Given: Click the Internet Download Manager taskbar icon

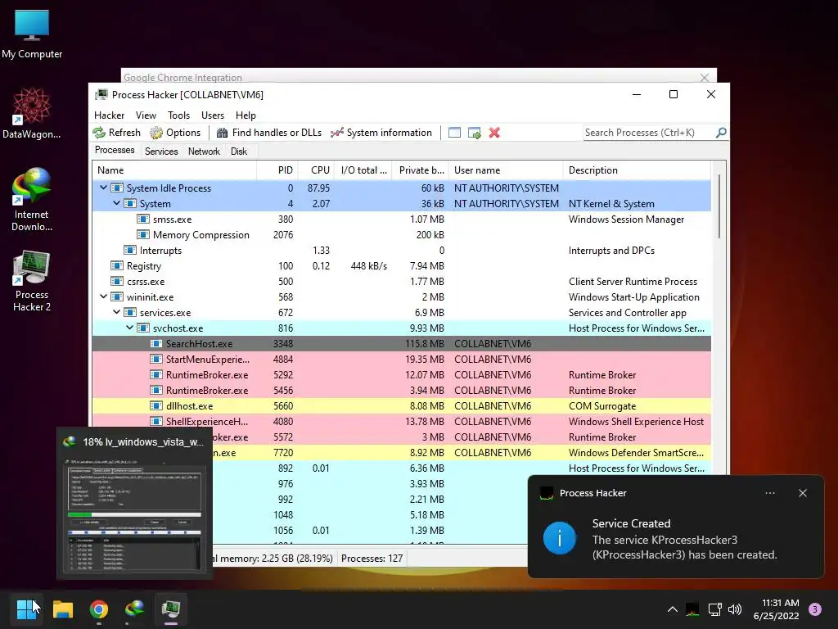Looking at the screenshot, I should tap(135, 609).
